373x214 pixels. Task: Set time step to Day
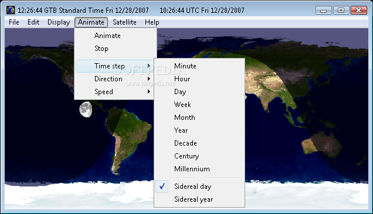199,92
